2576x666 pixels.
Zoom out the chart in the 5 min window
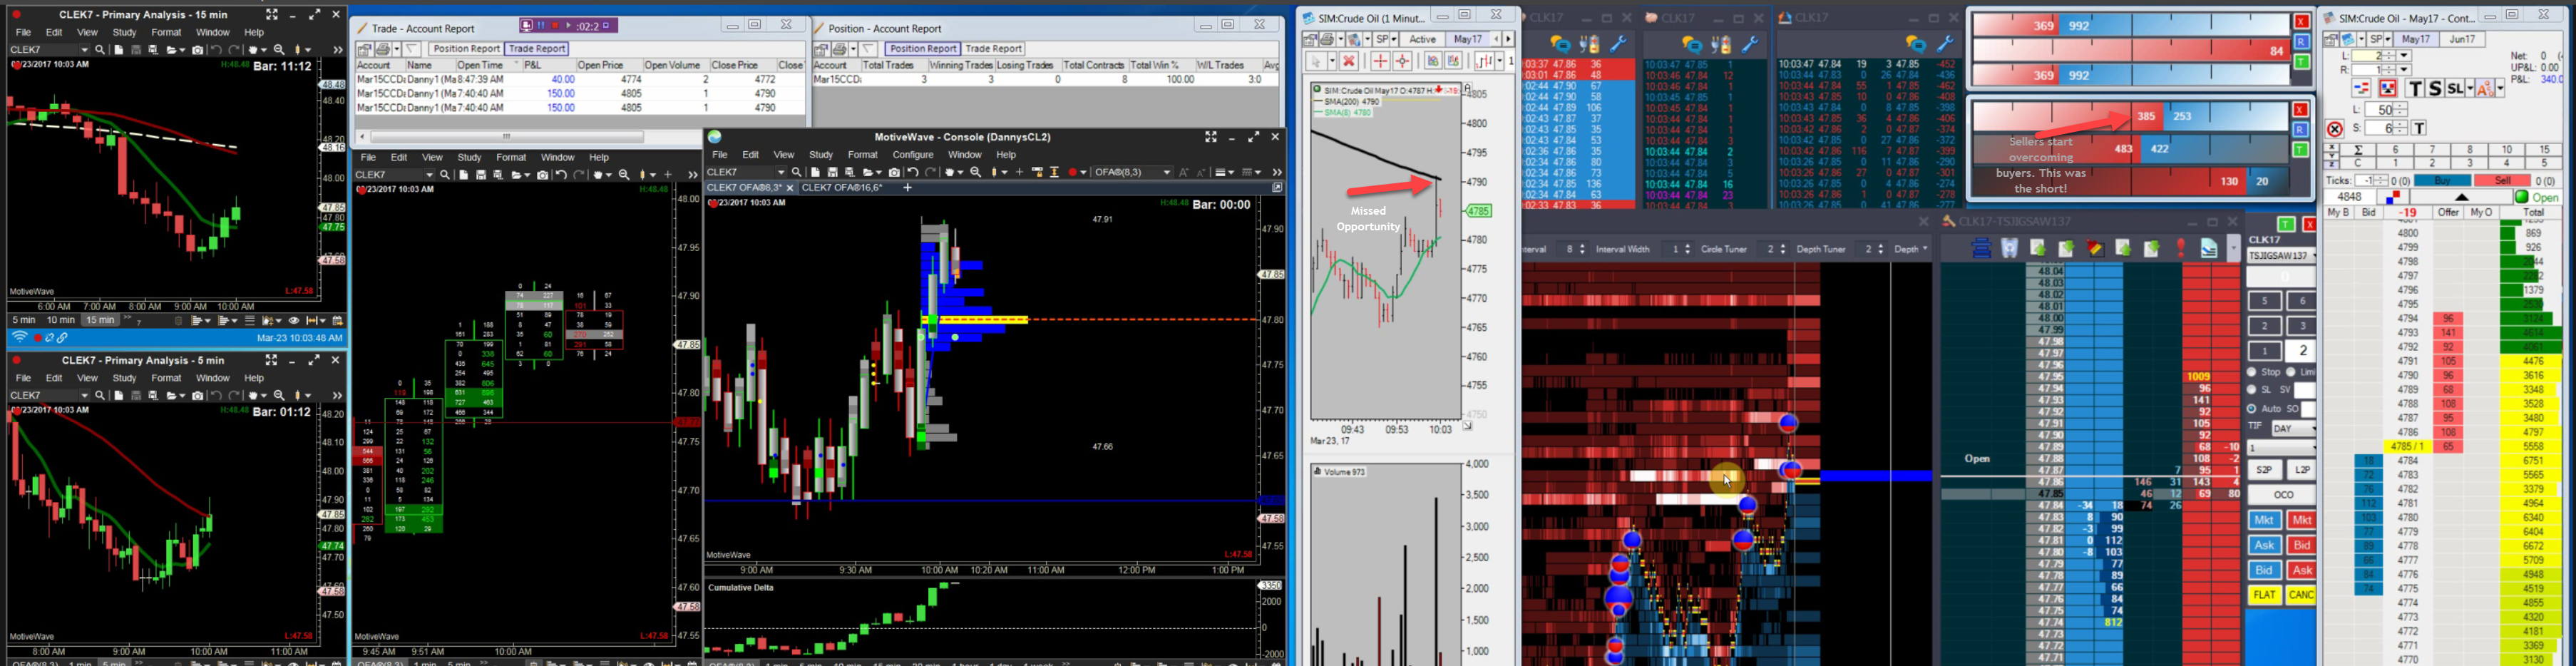click(279, 395)
